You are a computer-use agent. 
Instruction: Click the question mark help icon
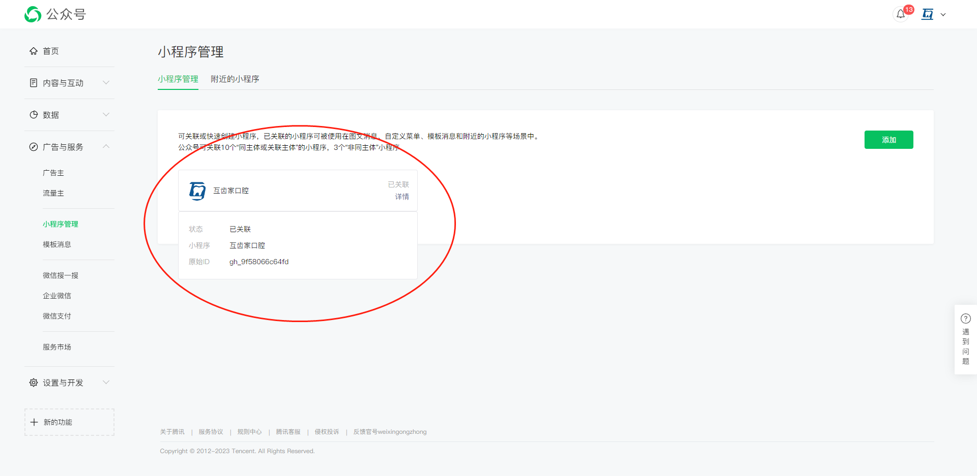point(965,319)
